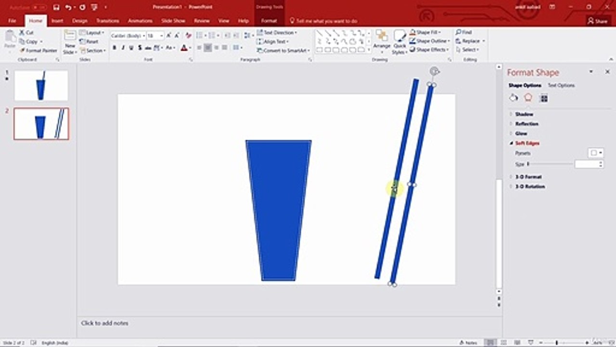Open the Layout dropdown

point(91,32)
